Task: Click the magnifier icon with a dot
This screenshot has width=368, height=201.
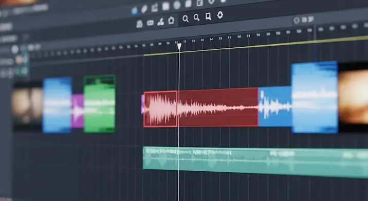Action: [x=196, y=17]
